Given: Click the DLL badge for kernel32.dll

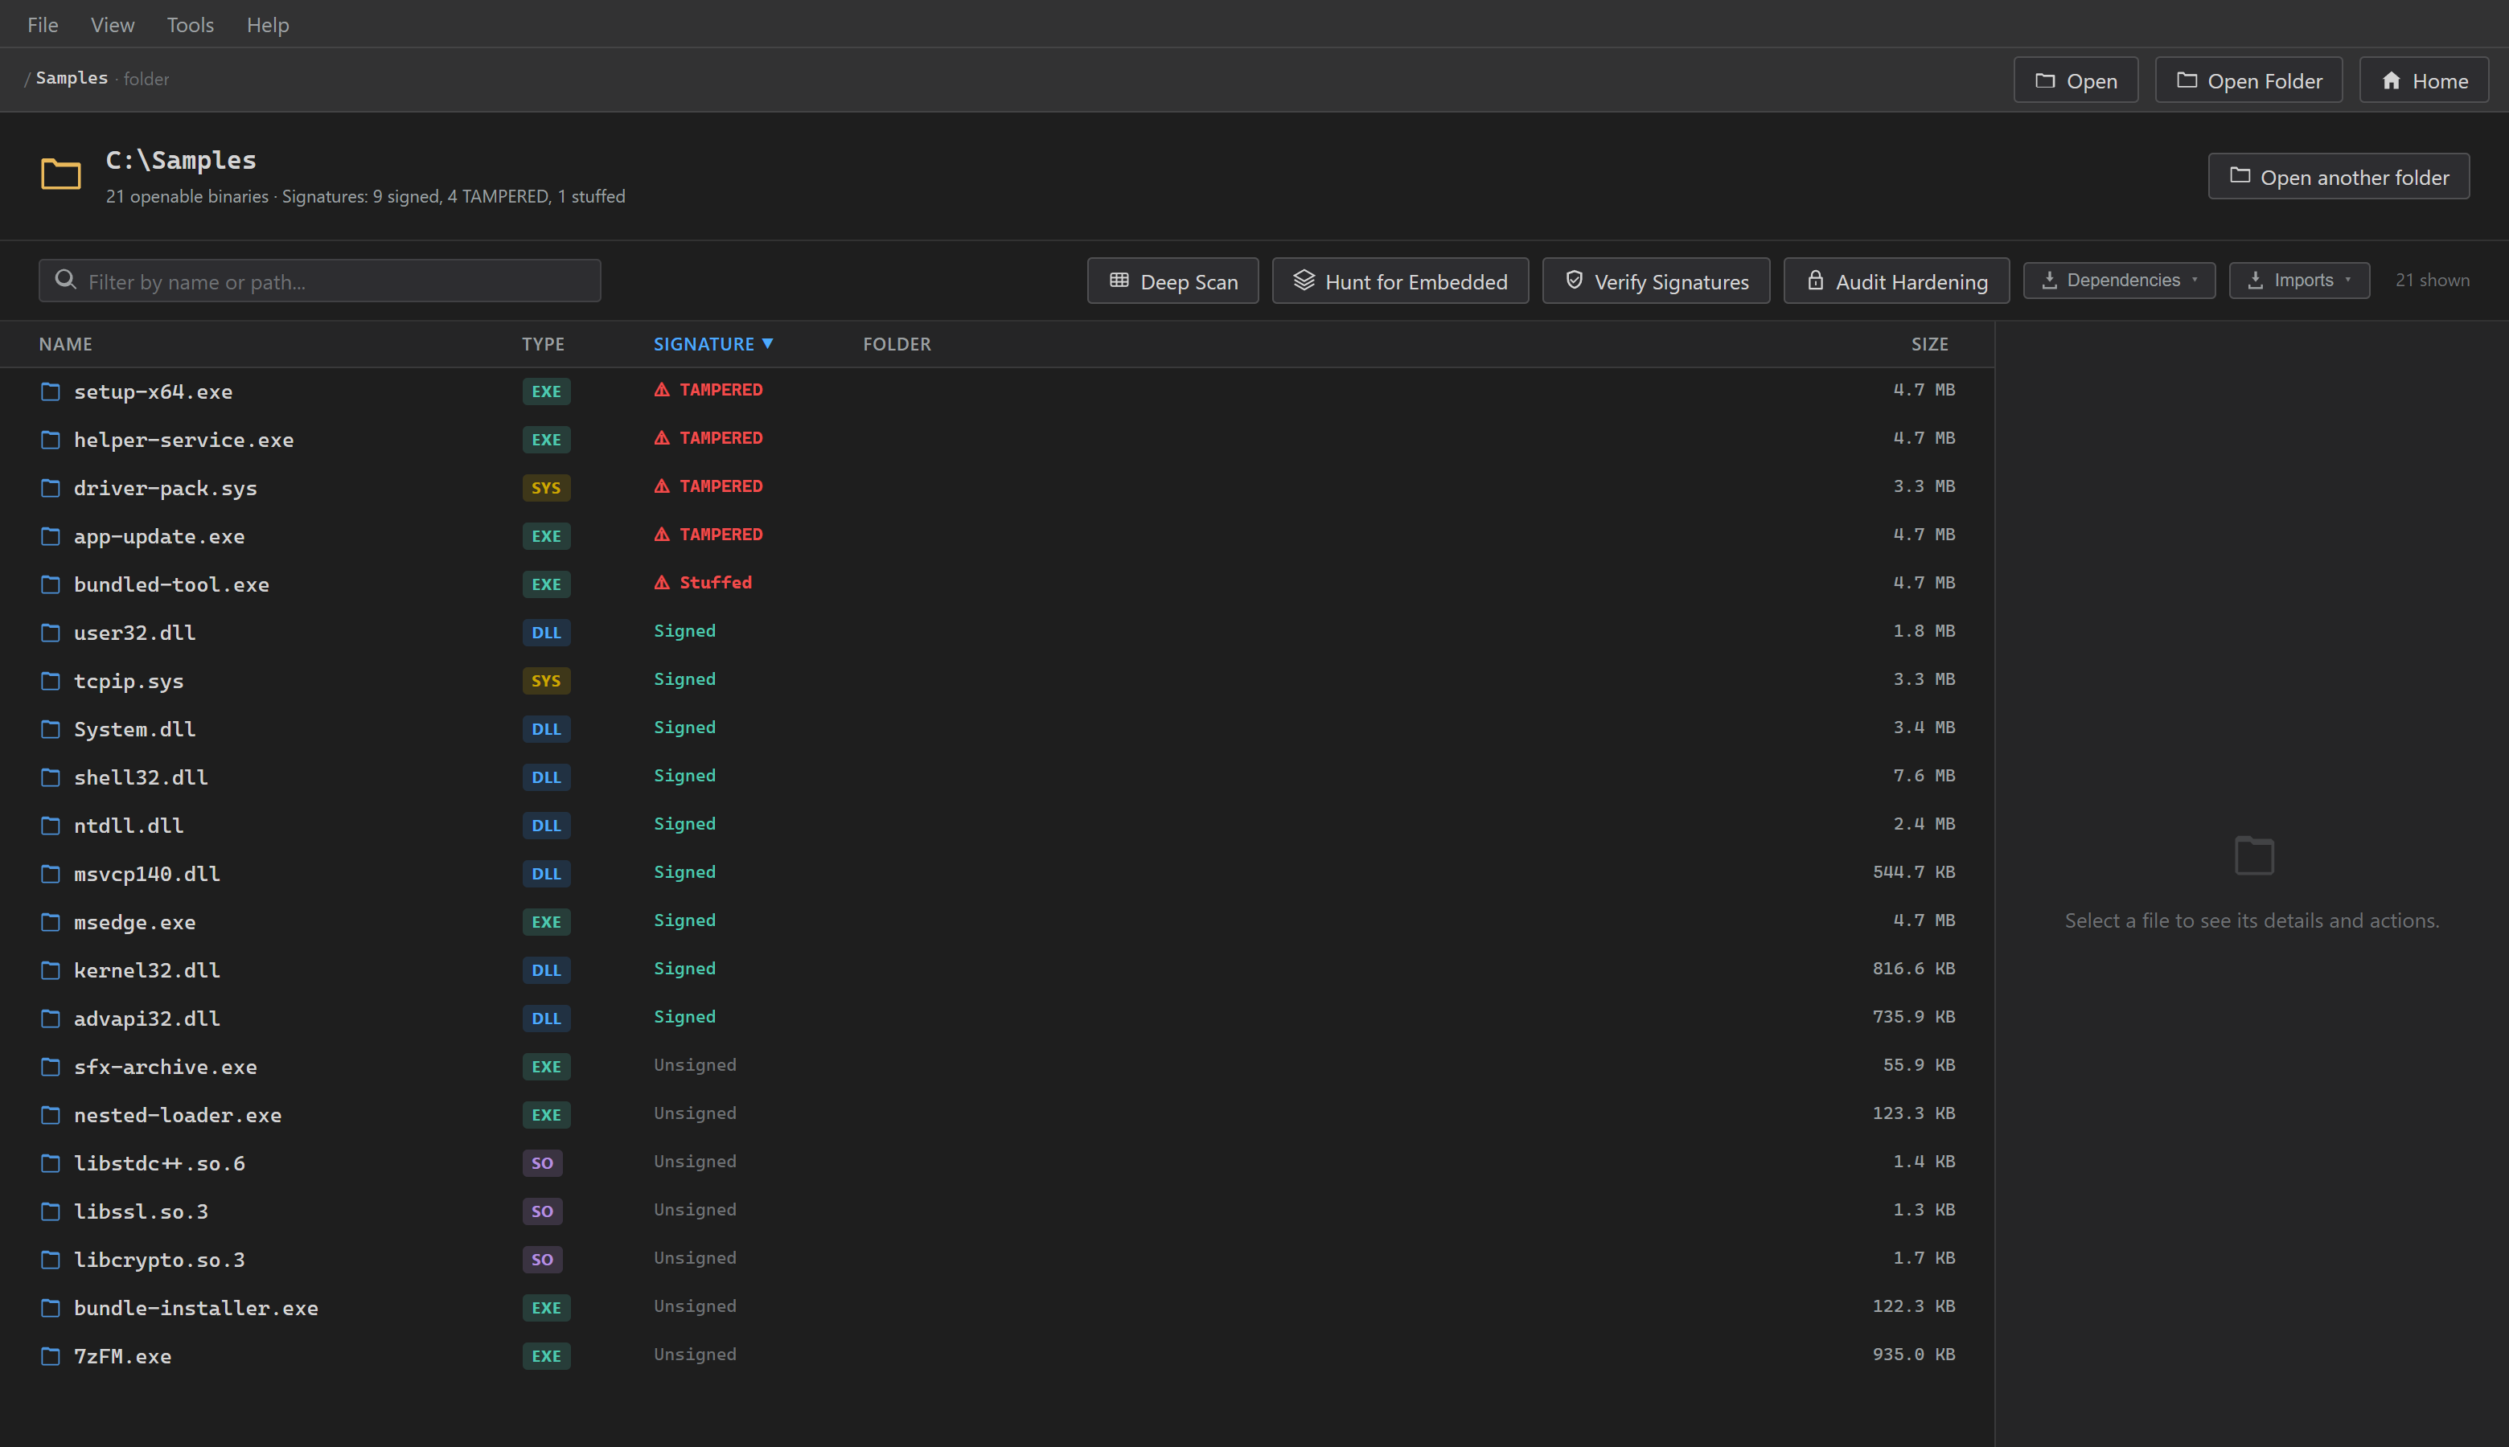Looking at the screenshot, I should click(x=546, y=970).
